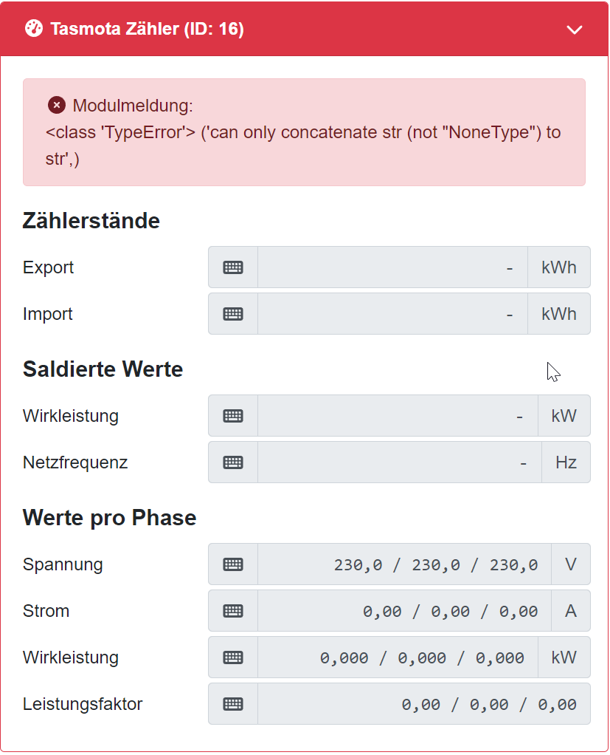Click the kW unit label of saldierte Wirkleistung
Screen dimensions: 610x755
pyautogui.click(x=564, y=416)
